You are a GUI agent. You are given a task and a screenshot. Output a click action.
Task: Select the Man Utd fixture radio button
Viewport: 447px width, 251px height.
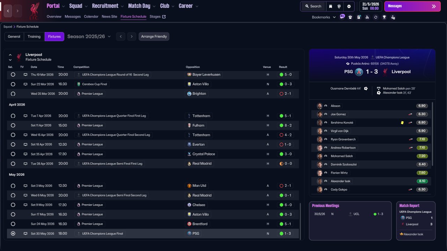13,186
